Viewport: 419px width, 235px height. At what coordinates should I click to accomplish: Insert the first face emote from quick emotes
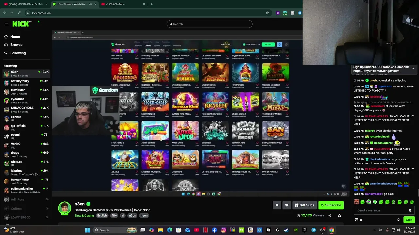coord(356,202)
